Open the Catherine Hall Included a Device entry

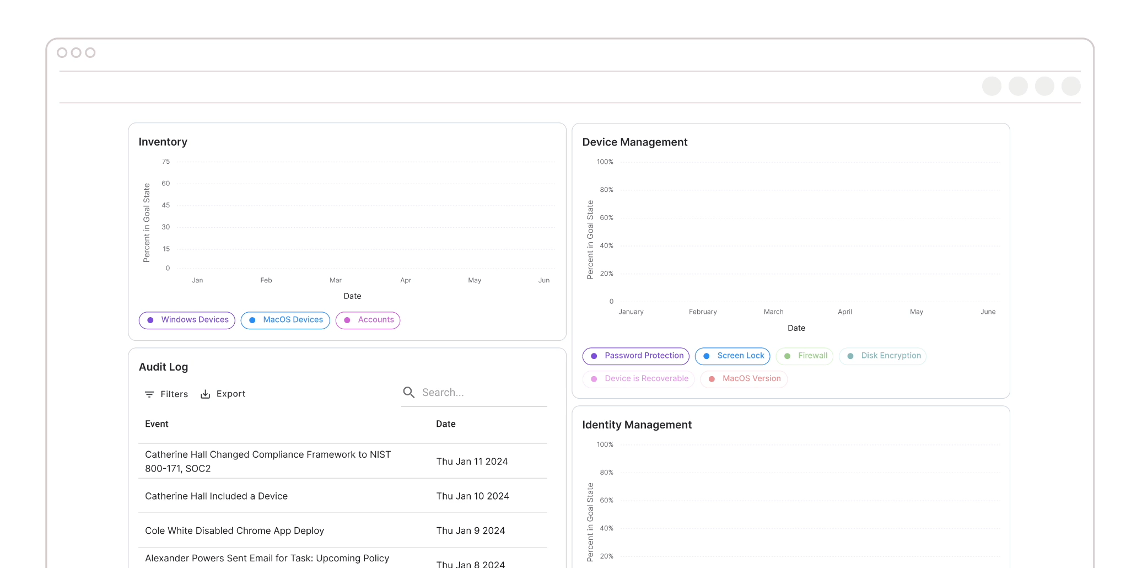click(x=216, y=496)
